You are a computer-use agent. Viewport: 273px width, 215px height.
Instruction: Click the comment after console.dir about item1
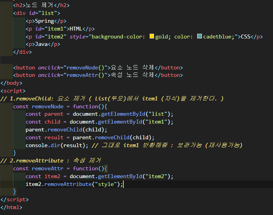pos(167,145)
